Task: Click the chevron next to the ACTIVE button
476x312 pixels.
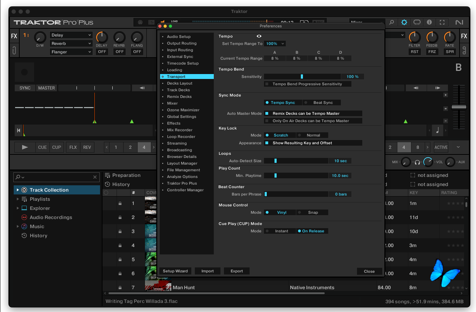Action: click(x=458, y=147)
